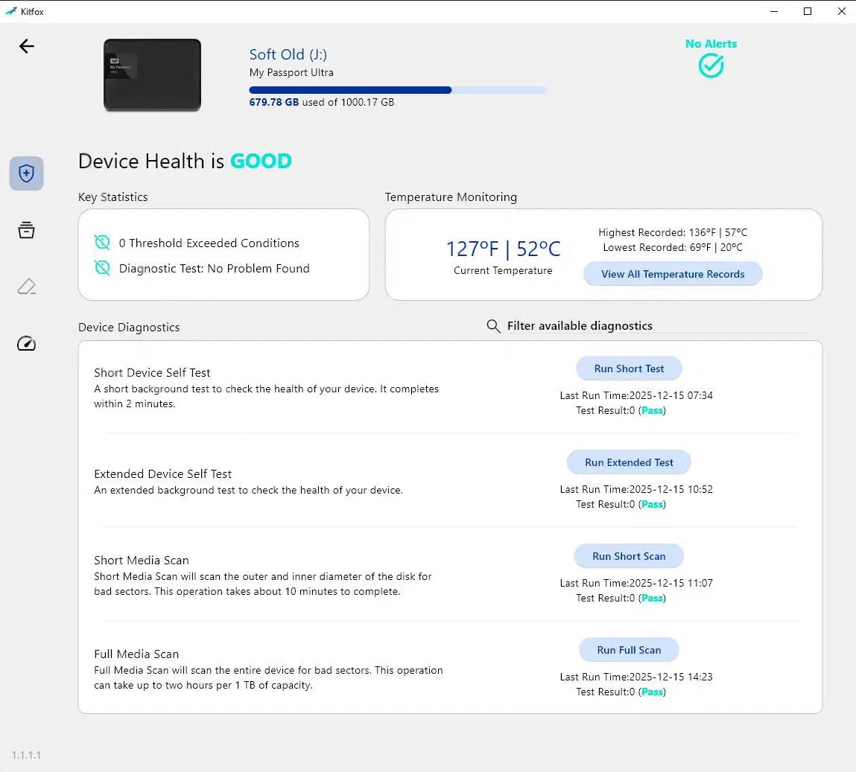This screenshot has height=772, width=856.
Task: Click the My Passport drive thumbnail
Action: 152,75
